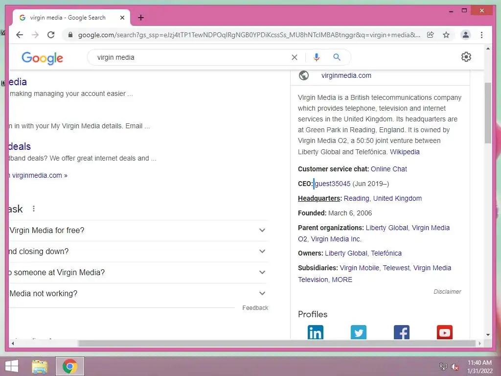Click the guest35045 CEO link
The height and width of the screenshot is (376, 501).
coord(333,184)
